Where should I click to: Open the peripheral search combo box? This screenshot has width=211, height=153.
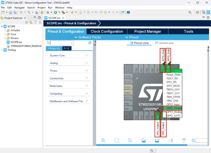pyautogui.click(x=62, y=43)
